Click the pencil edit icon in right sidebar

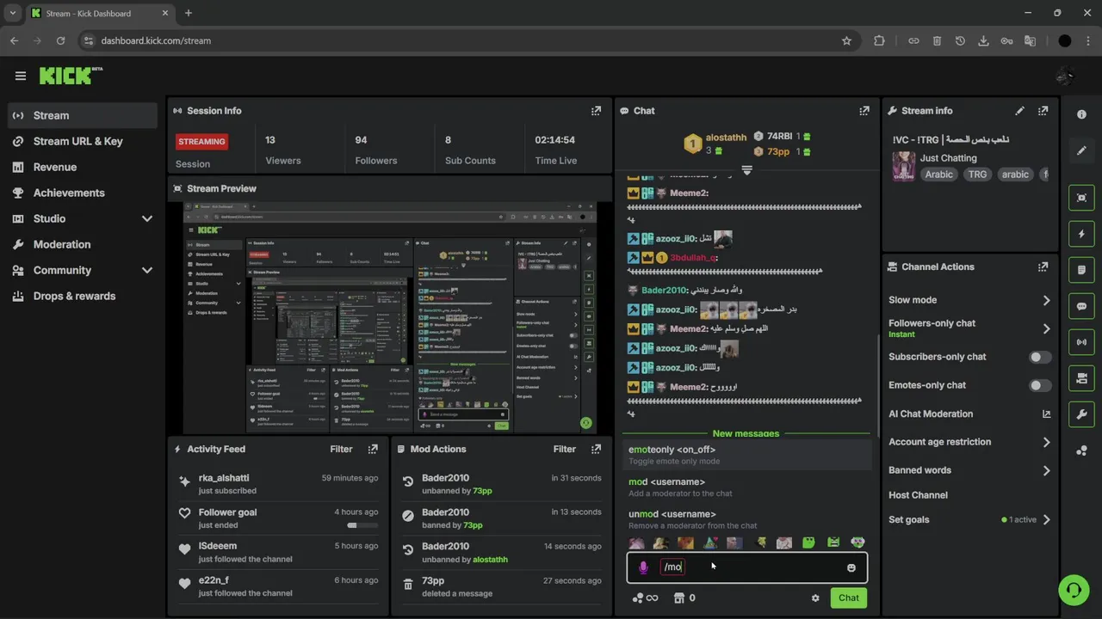tap(1082, 150)
